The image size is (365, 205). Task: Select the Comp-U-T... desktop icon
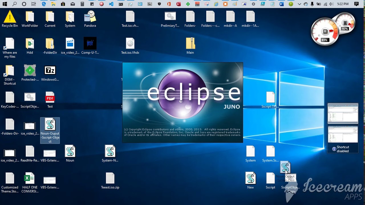point(90,46)
